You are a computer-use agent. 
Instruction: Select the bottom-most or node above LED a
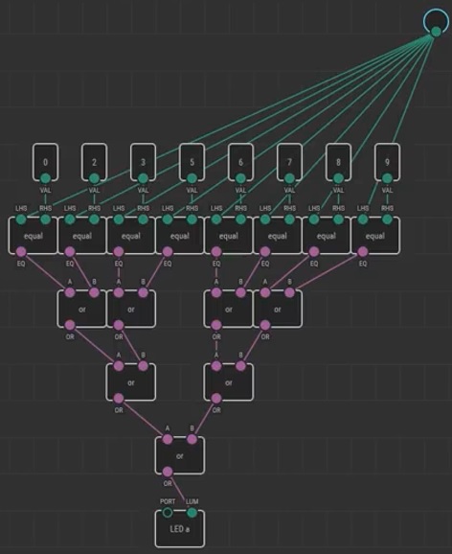pyautogui.click(x=180, y=456)
